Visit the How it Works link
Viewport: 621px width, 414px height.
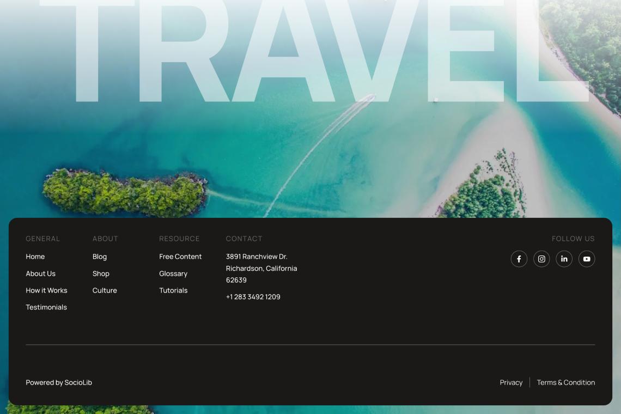pyautogui.click(x=46, y=290)
